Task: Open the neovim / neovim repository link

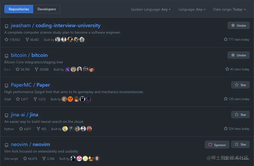Action: click(30, 144)
